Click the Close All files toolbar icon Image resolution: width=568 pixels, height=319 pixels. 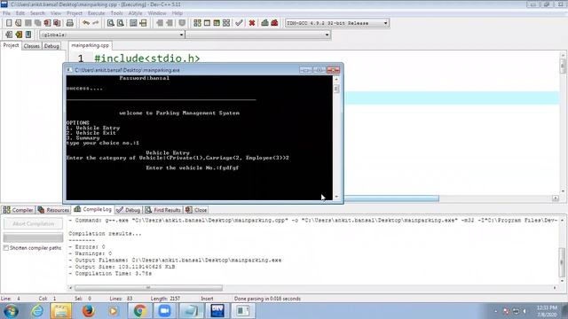[57, 23]
